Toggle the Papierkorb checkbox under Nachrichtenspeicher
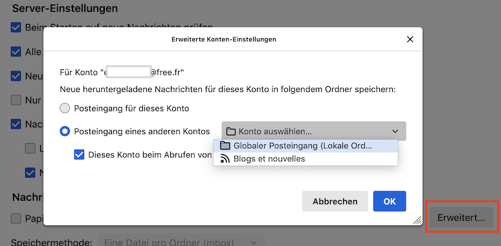Viewport: 501px width, 246px height. tap(16, 219)
